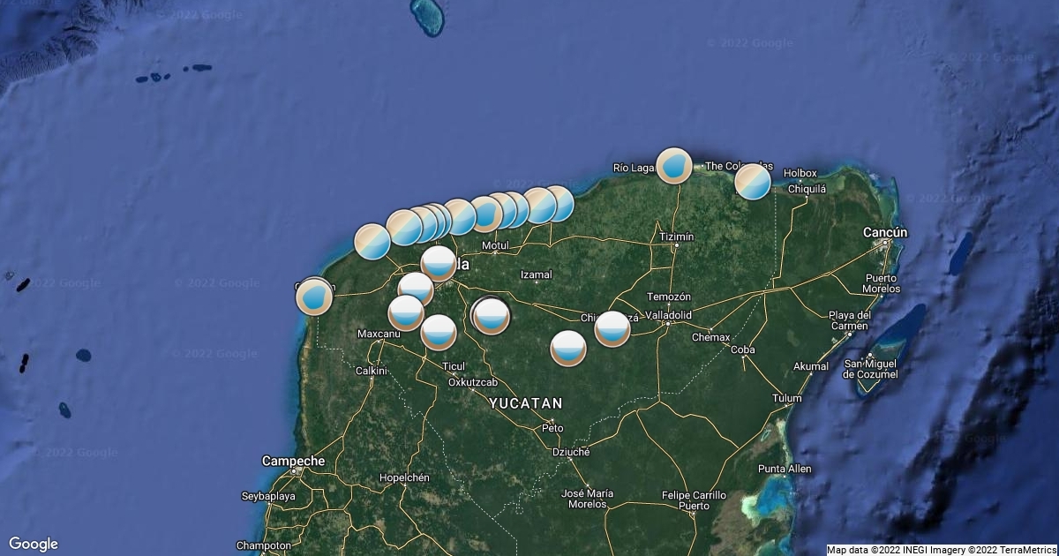Open the marker covering the Mérida label

point(439,263)
